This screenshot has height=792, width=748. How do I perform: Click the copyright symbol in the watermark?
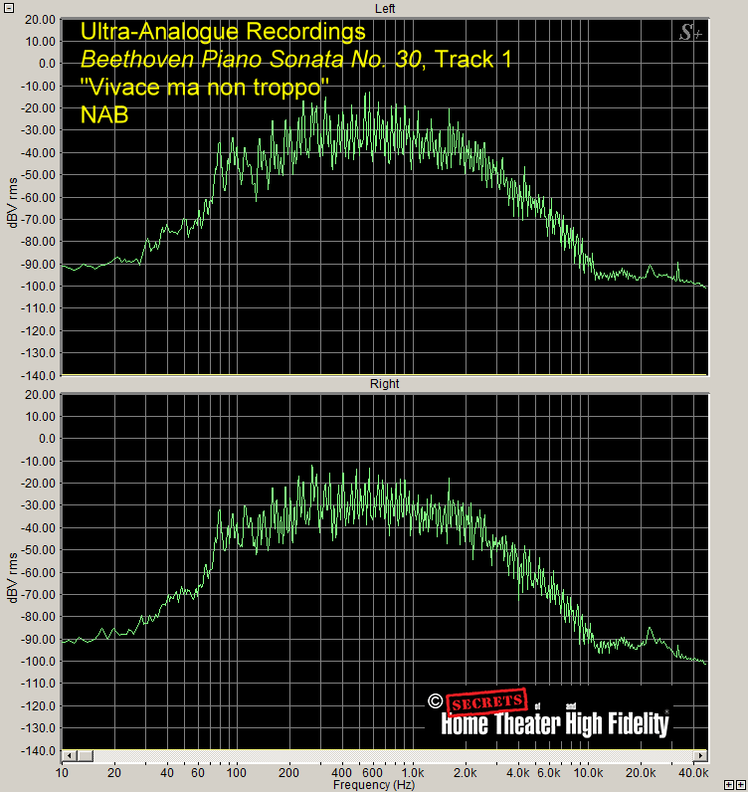435,701
